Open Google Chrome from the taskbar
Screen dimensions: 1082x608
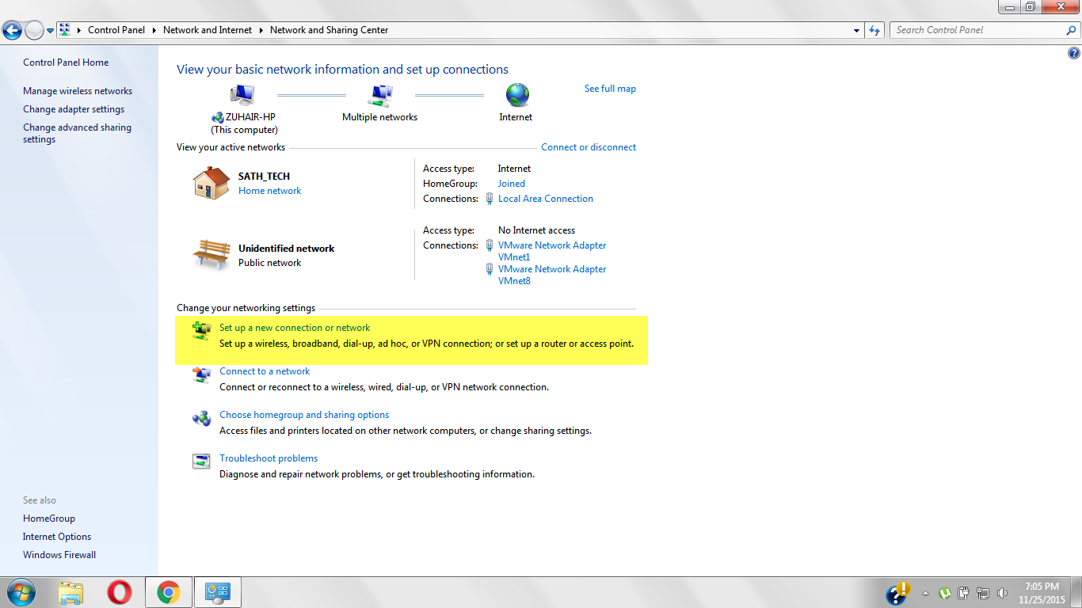[x=168, y=592]
